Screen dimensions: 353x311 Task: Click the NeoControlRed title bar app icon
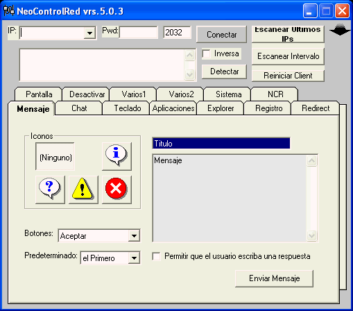(9, 10)
